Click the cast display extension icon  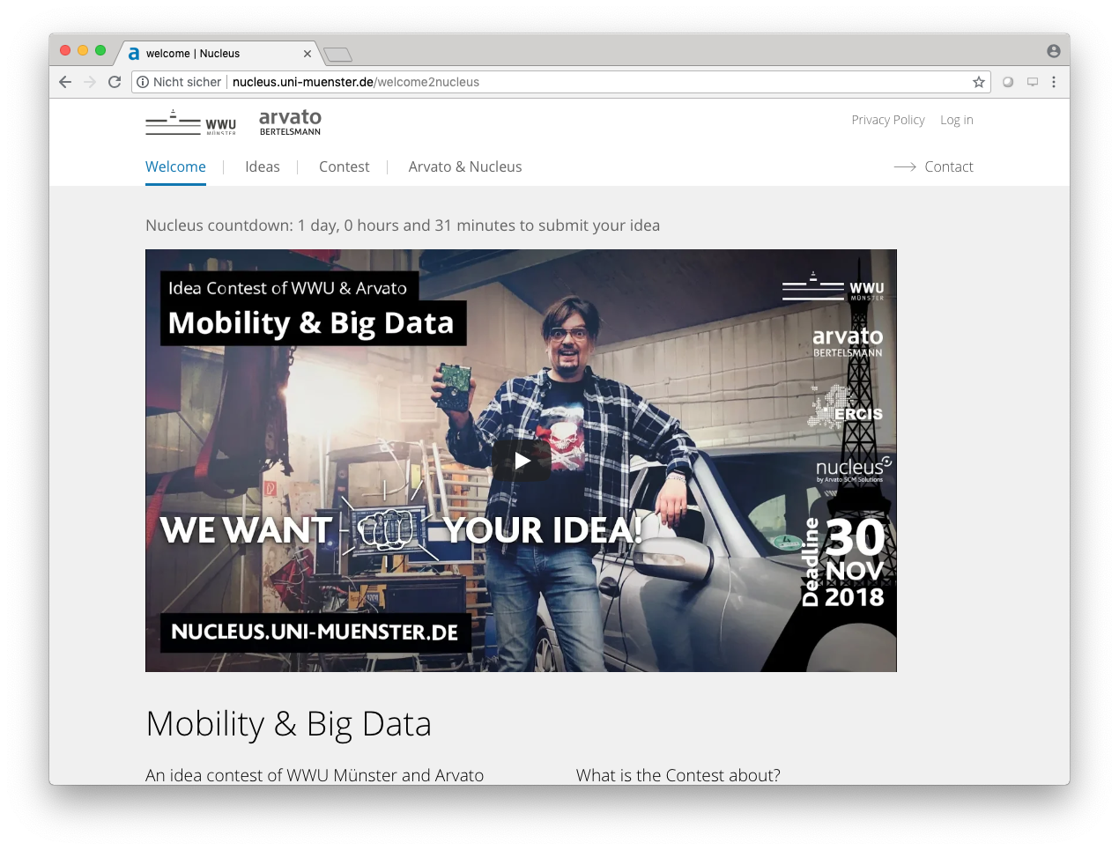tap(1033, 82)
